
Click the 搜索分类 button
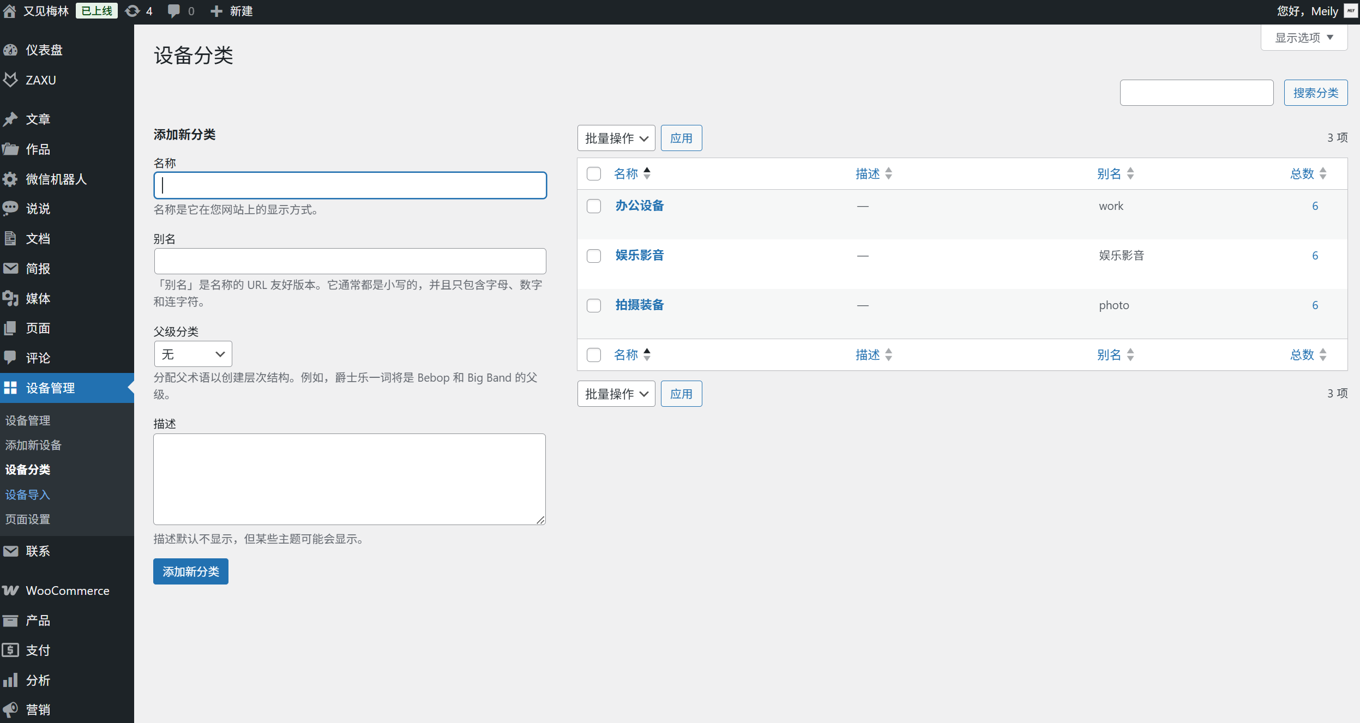(1315, 93)
